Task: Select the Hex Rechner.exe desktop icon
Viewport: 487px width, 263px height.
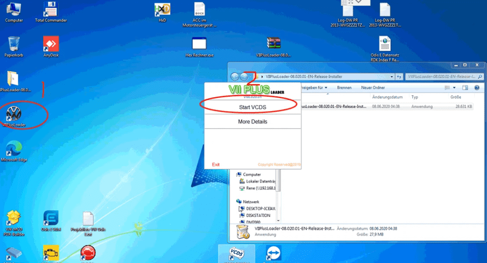Action: [x=199, y=45]
